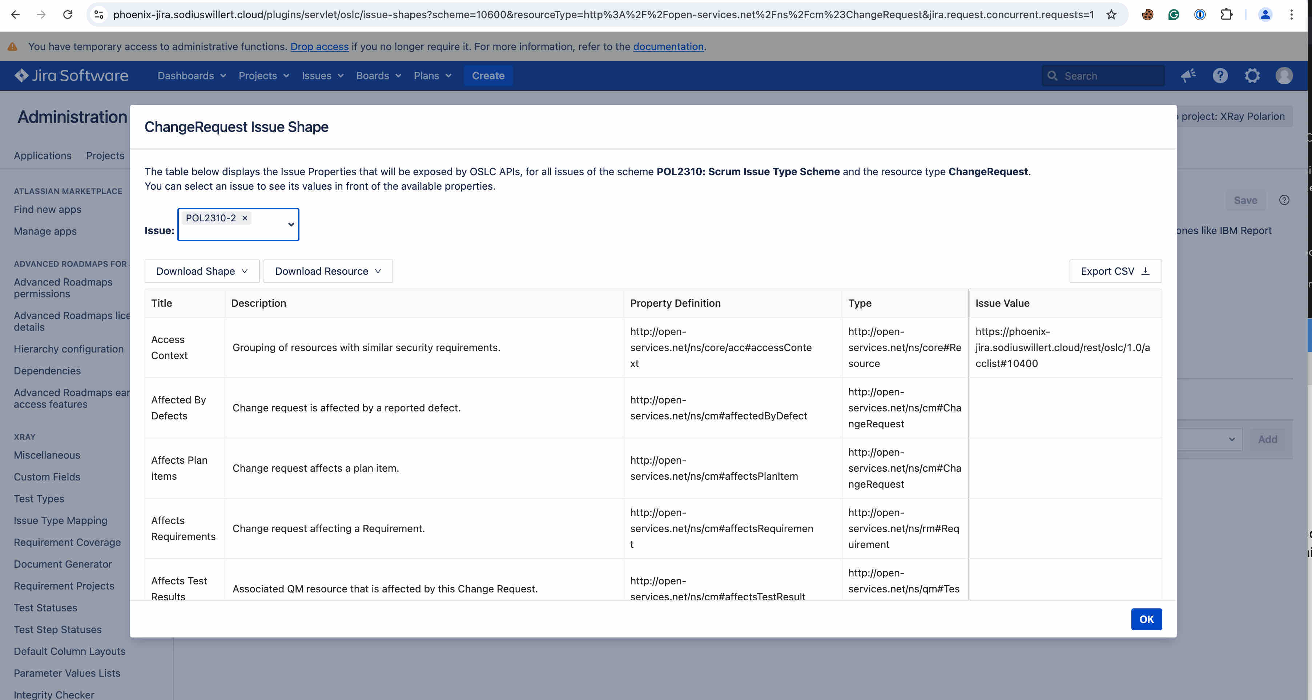This screenshot has width=1312, height=700.
Task: Open Document Generator
Action: (63, 564)
